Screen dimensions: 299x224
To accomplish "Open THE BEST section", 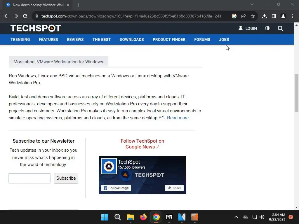I will (102, 39).
